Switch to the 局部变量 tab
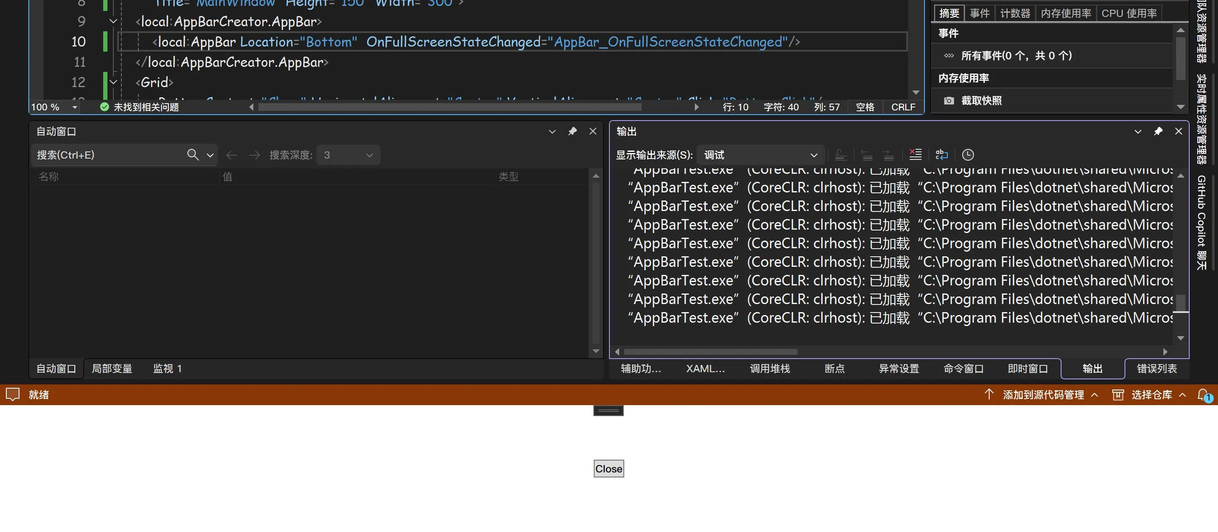Image resolution: width=1218 pixels, height=532 pixels. (x=112, y=368)
